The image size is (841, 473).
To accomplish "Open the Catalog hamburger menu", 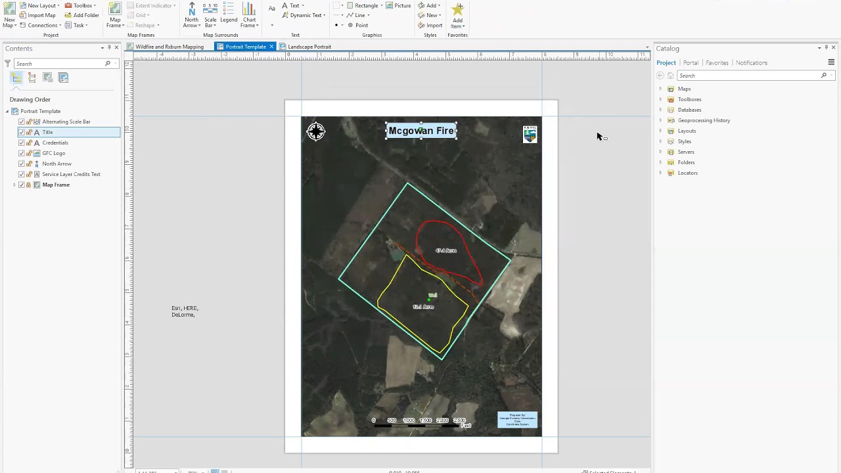I will (x=831, y=62).
